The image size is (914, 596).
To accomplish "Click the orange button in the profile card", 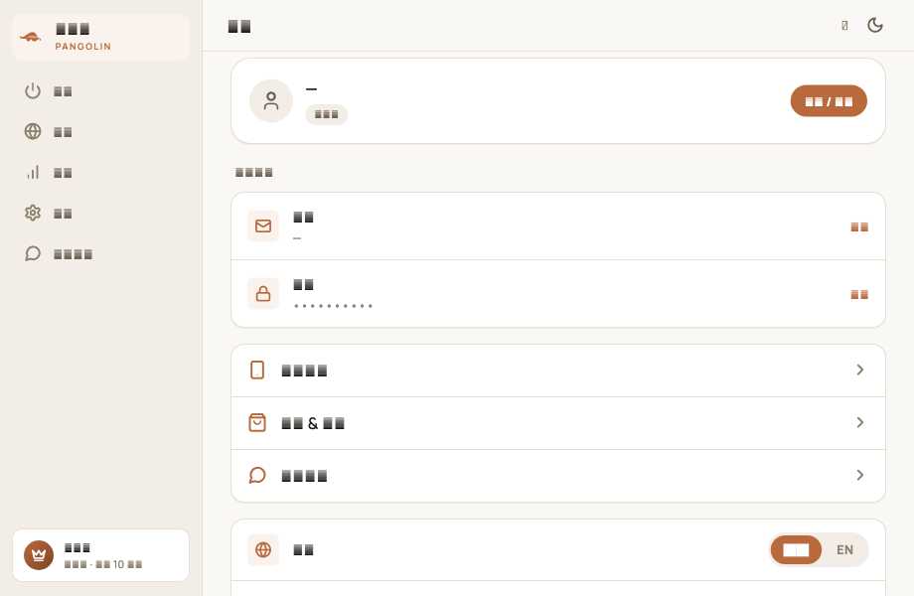I will 829,100.
